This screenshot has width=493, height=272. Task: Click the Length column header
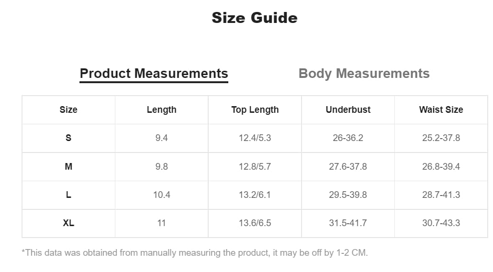[x=162, y=109]
